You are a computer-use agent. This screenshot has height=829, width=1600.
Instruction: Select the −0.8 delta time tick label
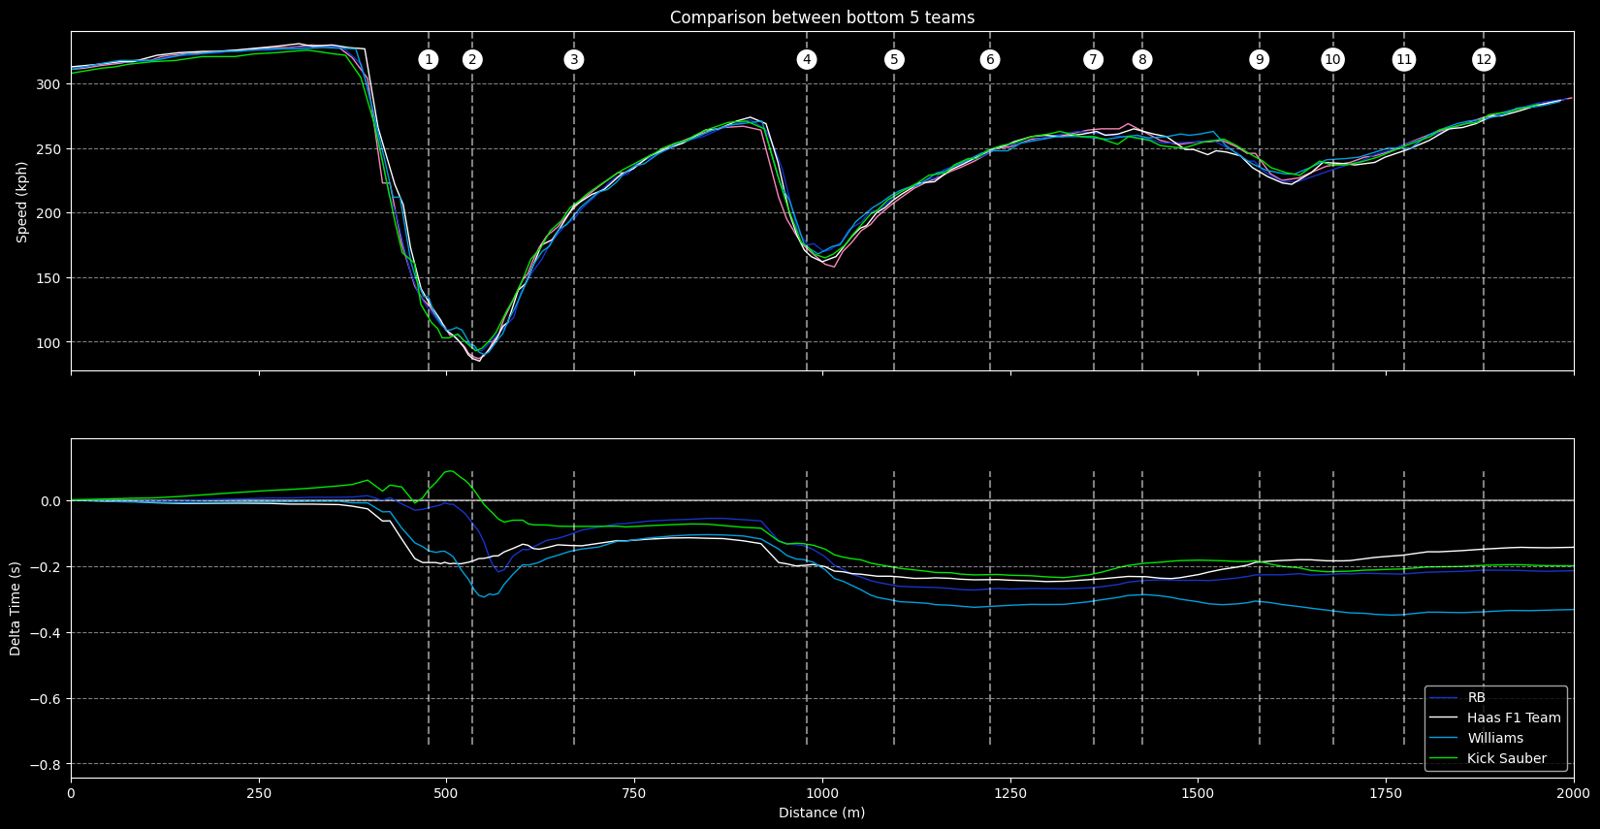point(45,765)
